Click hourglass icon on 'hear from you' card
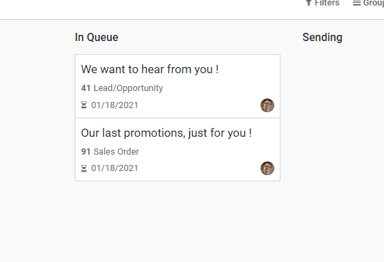Image resolution: width=384 pixels, height=262 pixels. click(84, 105)
